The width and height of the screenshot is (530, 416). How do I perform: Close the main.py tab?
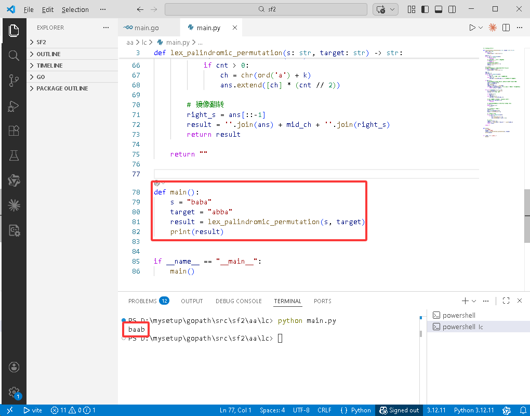(234, 28)
